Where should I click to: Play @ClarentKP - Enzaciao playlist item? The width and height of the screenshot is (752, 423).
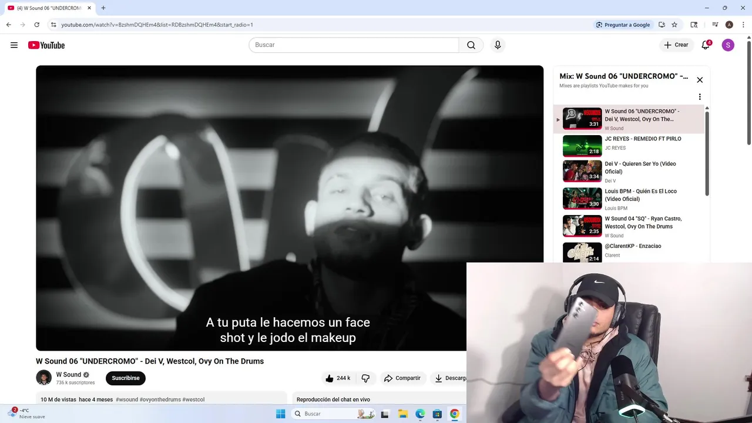629,252
